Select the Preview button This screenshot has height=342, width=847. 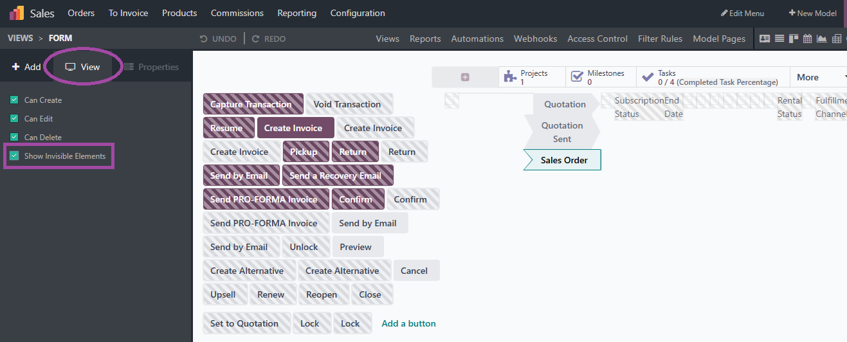coord(358,247)
